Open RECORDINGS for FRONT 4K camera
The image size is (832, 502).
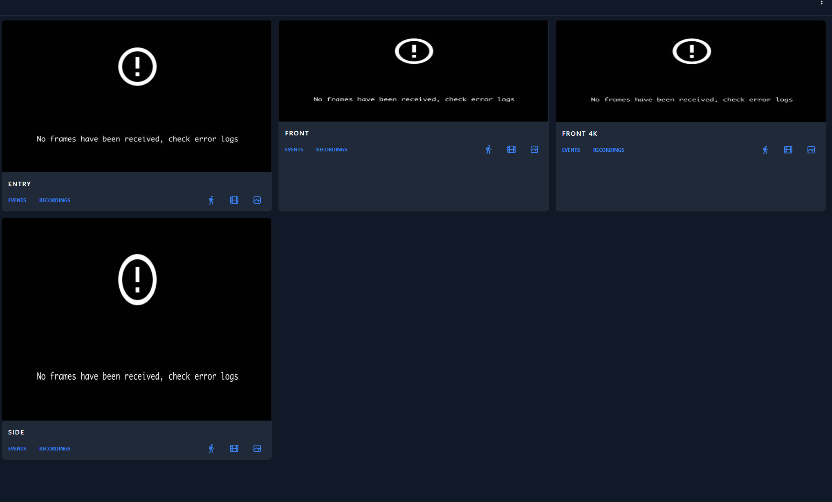point(608,150)
